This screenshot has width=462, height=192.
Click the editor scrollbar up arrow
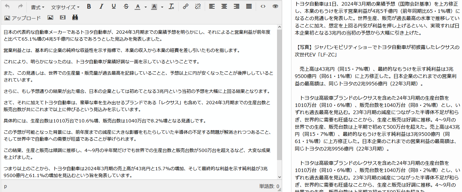point(279,27)
